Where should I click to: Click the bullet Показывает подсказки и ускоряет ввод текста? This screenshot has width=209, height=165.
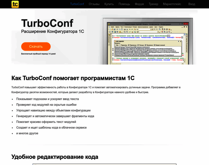(48, 99)
